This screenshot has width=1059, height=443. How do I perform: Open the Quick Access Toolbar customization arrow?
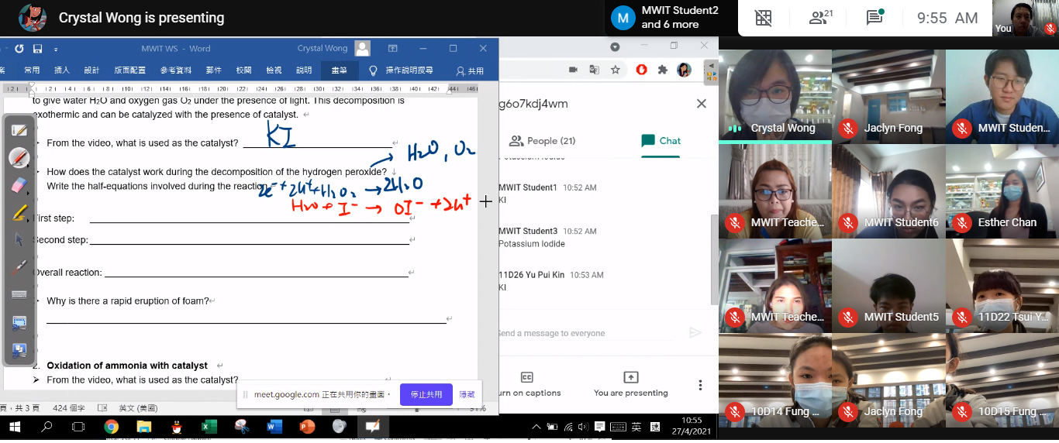56,49
